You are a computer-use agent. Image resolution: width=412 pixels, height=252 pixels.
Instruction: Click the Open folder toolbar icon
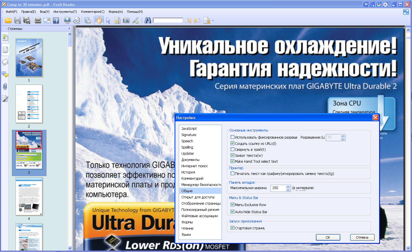(x=8, y=20)
